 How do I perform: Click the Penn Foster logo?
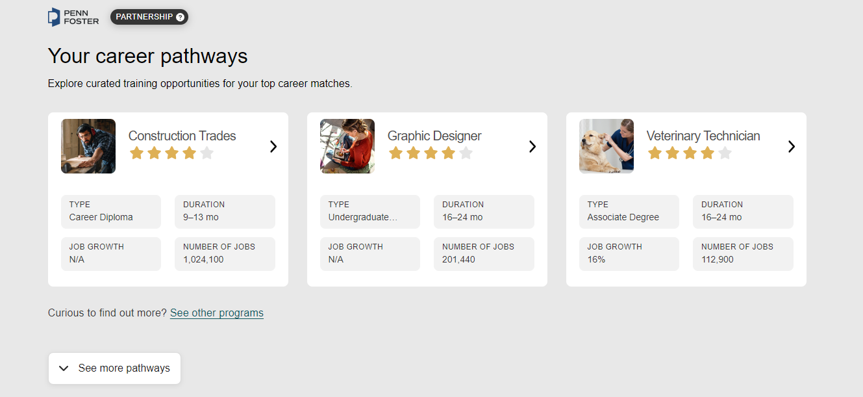73,17
